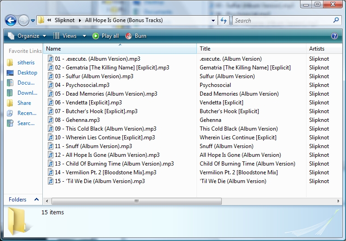Screen dimensions: 346x241
Task: Click the Burn toolbar button
Action: pyautogui.click(x=136, y=36)
